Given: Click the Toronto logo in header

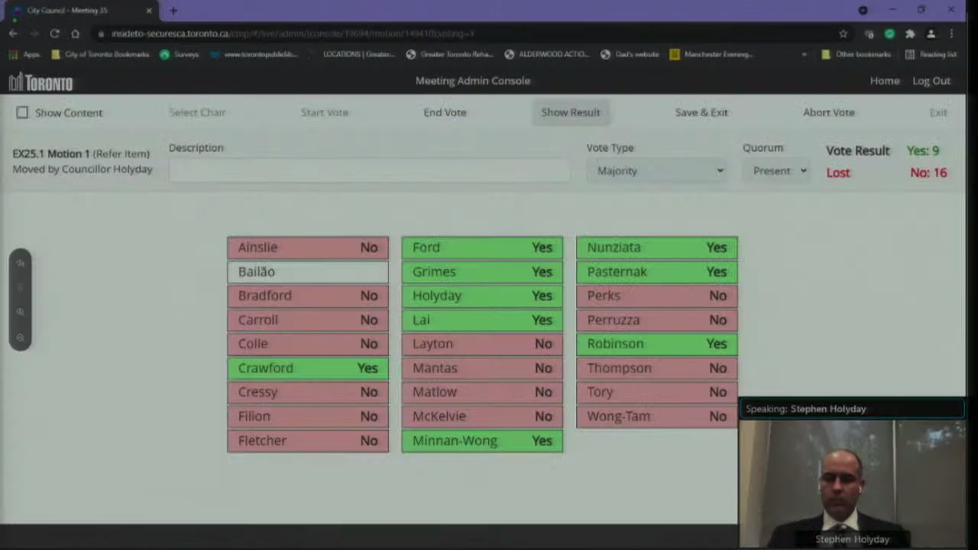Looking at the screenshot, I should coord(40,82).
